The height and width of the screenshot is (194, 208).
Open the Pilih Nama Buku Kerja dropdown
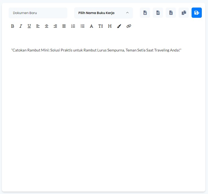[103, 13]
